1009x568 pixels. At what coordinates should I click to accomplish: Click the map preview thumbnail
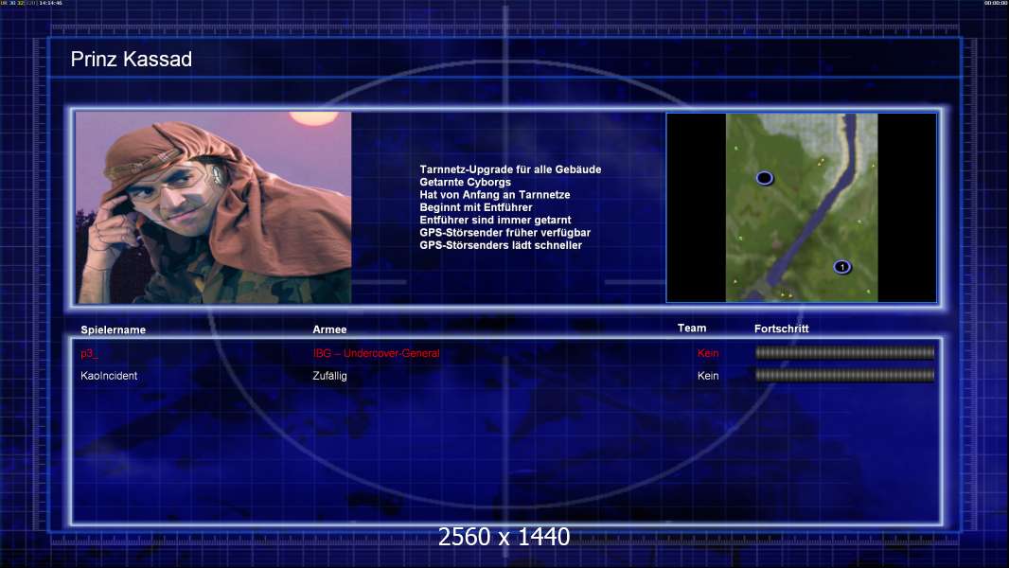801,207
